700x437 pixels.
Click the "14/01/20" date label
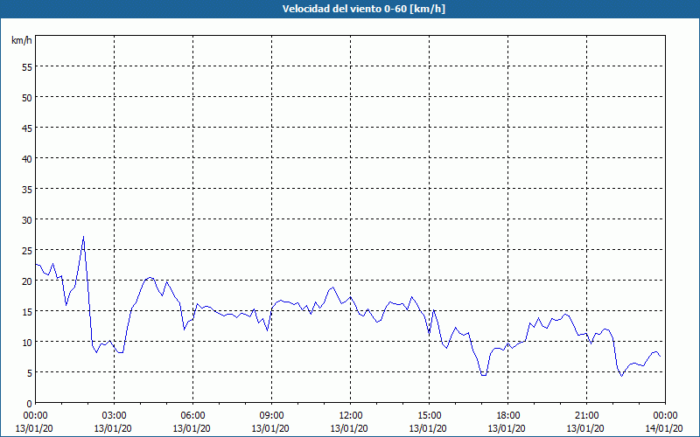pos(664,428)
